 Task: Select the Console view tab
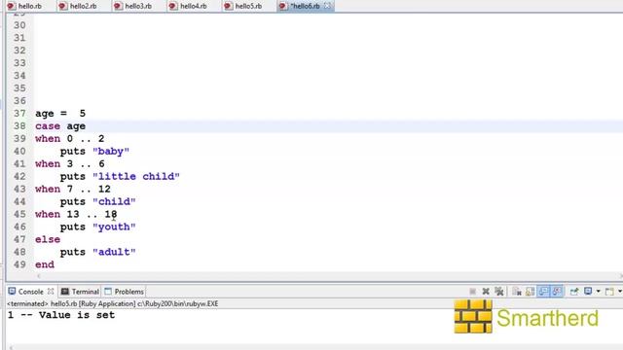(31, 292)
